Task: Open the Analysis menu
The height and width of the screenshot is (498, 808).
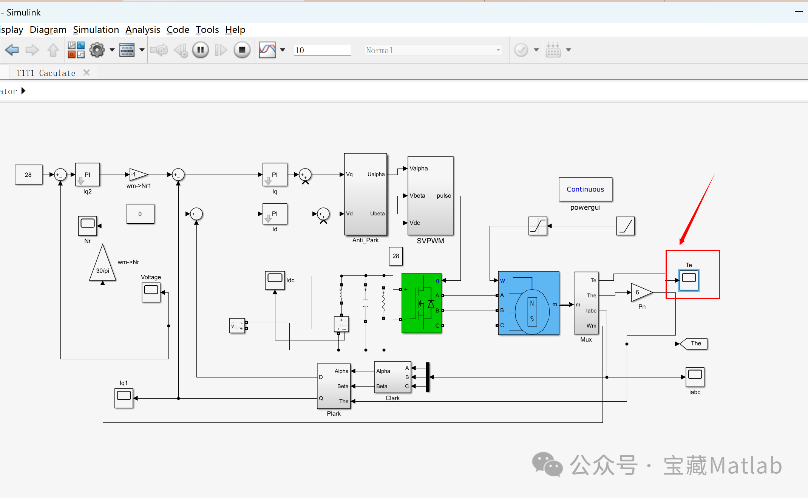Action: [143, 29]
